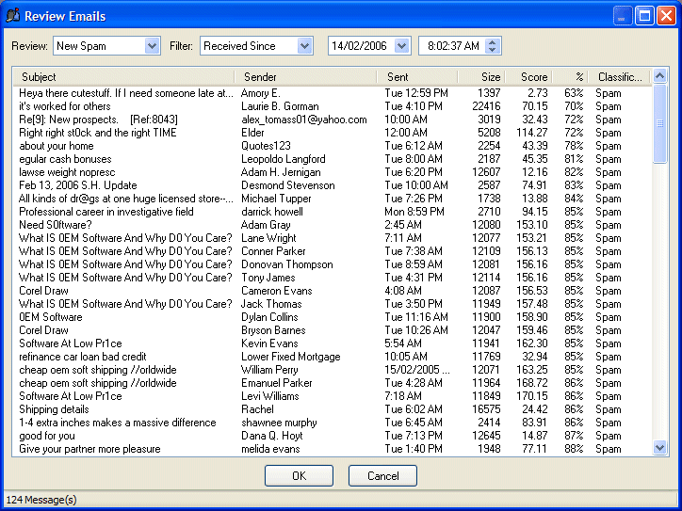Image resolution: width=682 pixels, height=511 pixels.
Task: Click sent date '15/02/2005 ...'
Action: pyautogui.click(x=417, y=370)
